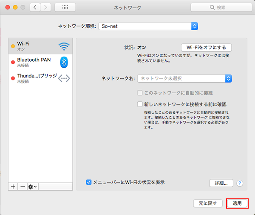255x215 pixels.
Task: Toggle メニューバーにWi-Fiの状況を表示 checkbox
Action: (x=89, y=182)
